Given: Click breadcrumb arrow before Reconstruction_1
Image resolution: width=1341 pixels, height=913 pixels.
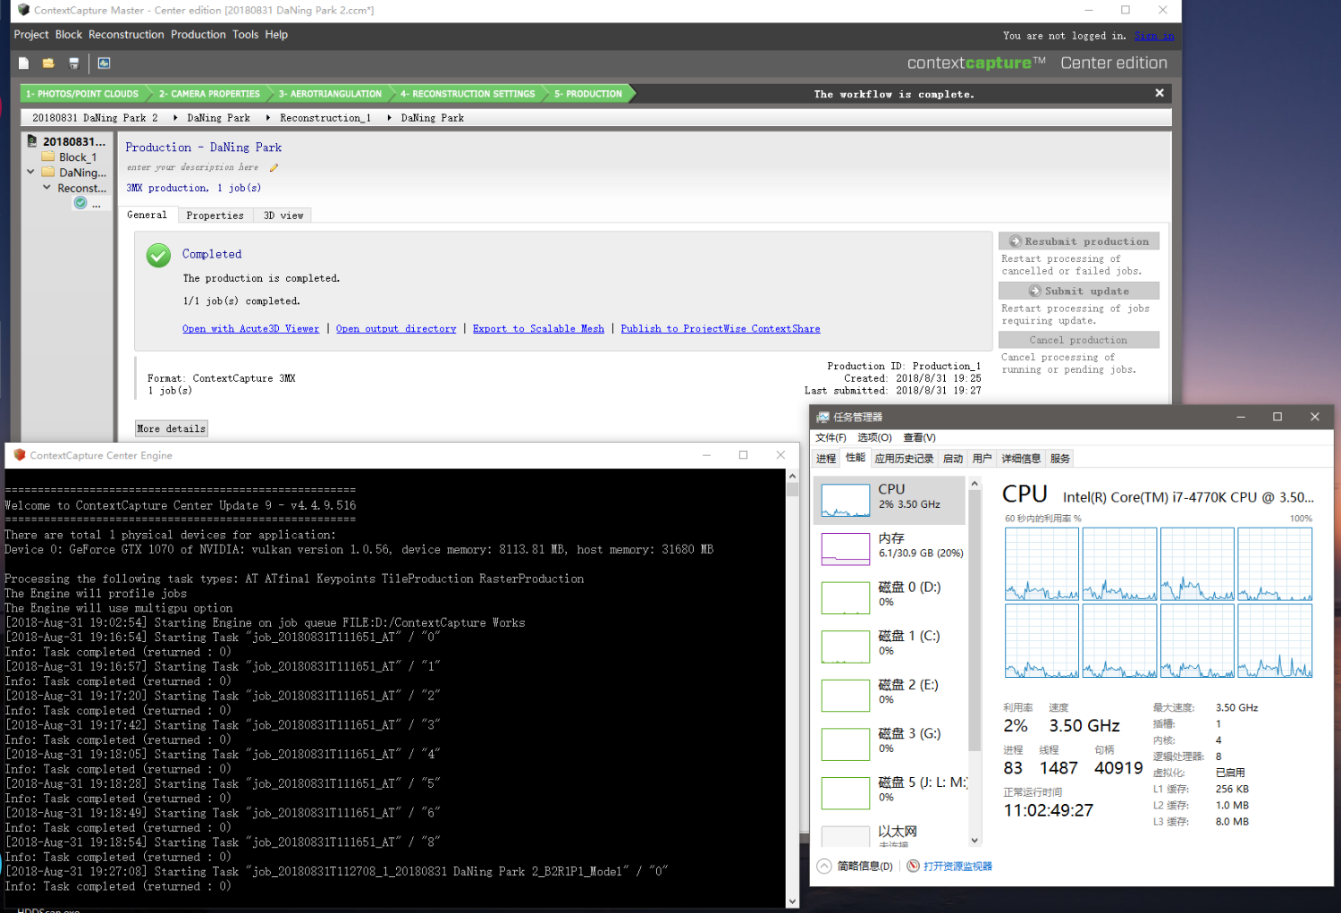Looking at the screenshot, I should coord(268,118).
